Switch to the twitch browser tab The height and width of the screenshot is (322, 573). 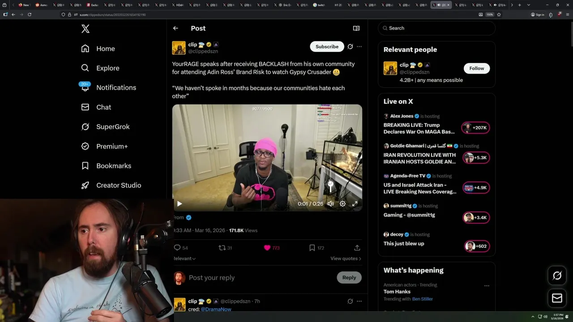[x=319, y=5]
